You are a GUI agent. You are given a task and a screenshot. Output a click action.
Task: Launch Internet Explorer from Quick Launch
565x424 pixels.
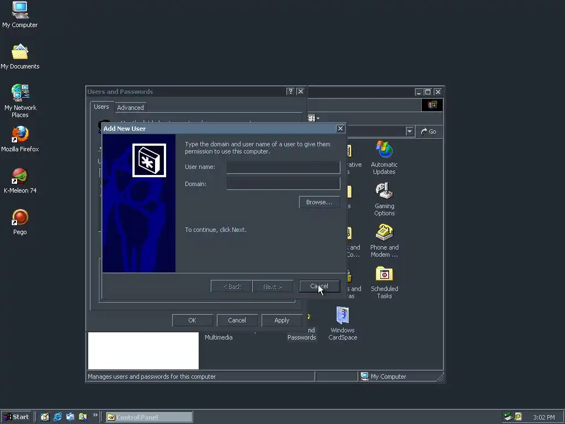click(x=57, y=417)
